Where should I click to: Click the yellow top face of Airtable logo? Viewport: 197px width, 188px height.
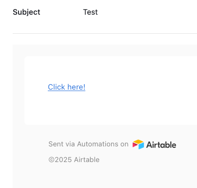[x=138, y=141]
